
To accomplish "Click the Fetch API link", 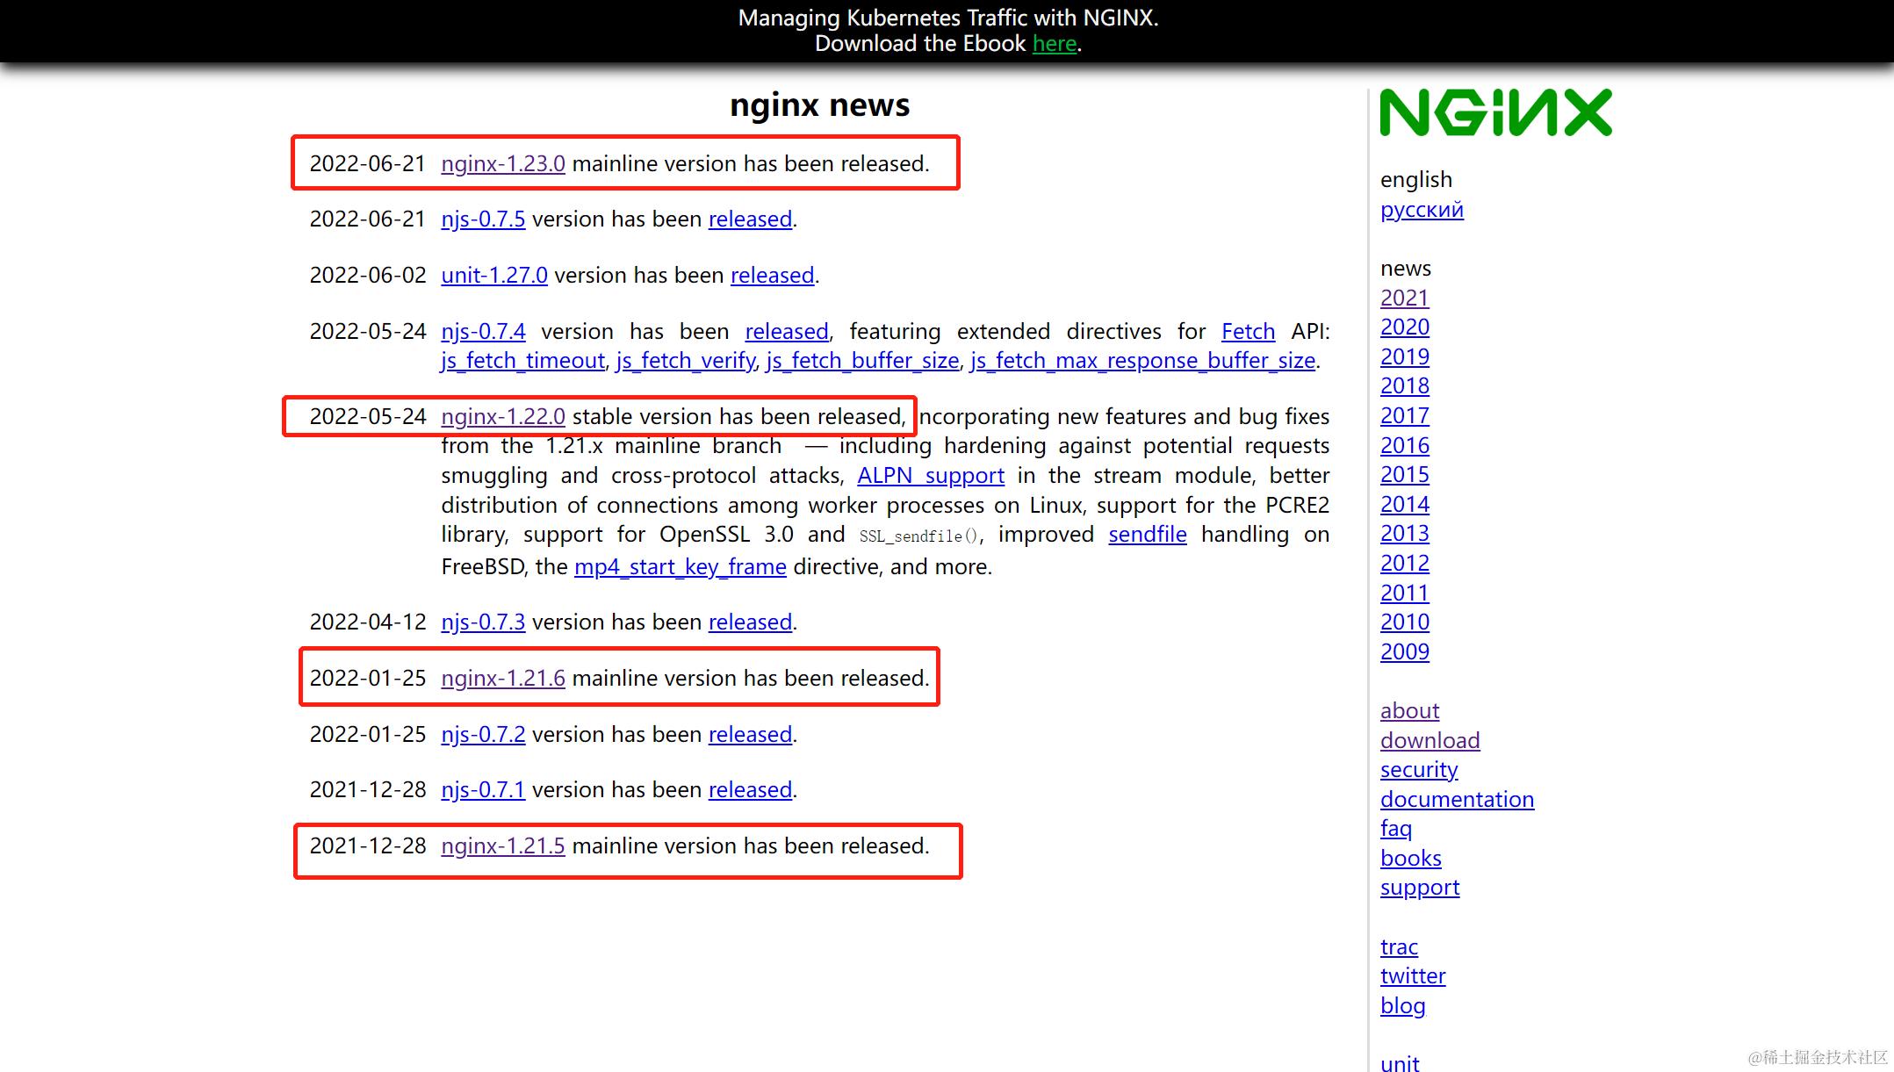I will coord(1247,332).
